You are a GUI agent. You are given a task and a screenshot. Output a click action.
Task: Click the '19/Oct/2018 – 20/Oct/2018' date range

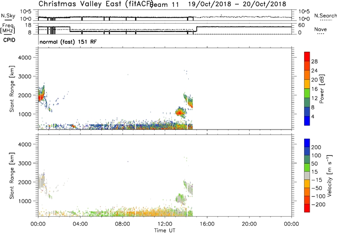237,4
